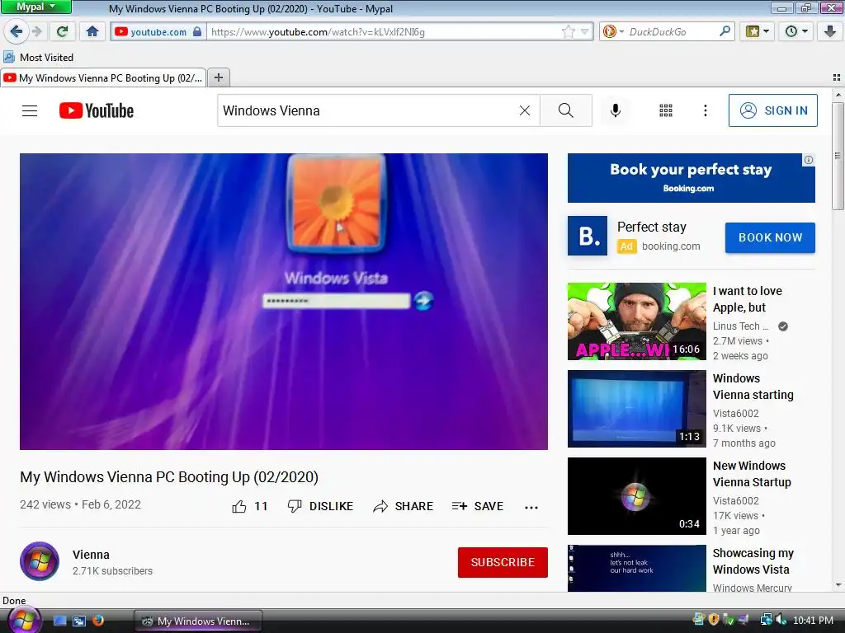The height and width of the screenshot is (633, 845).
Task: Click the page vertical scrollbar thumb
Action: (838, 156)
